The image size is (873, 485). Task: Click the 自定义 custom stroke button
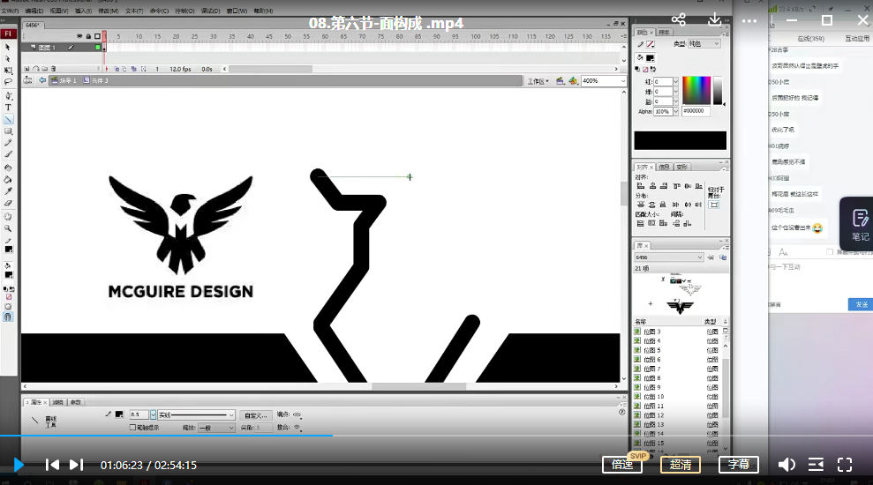256,414
